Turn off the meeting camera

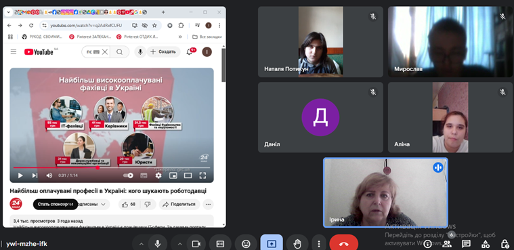click(x=196, y=243)
